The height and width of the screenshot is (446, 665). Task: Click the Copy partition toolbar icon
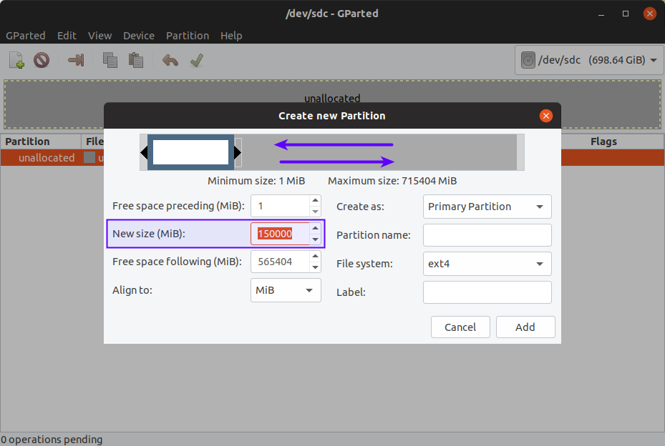[x=110, y=61]
